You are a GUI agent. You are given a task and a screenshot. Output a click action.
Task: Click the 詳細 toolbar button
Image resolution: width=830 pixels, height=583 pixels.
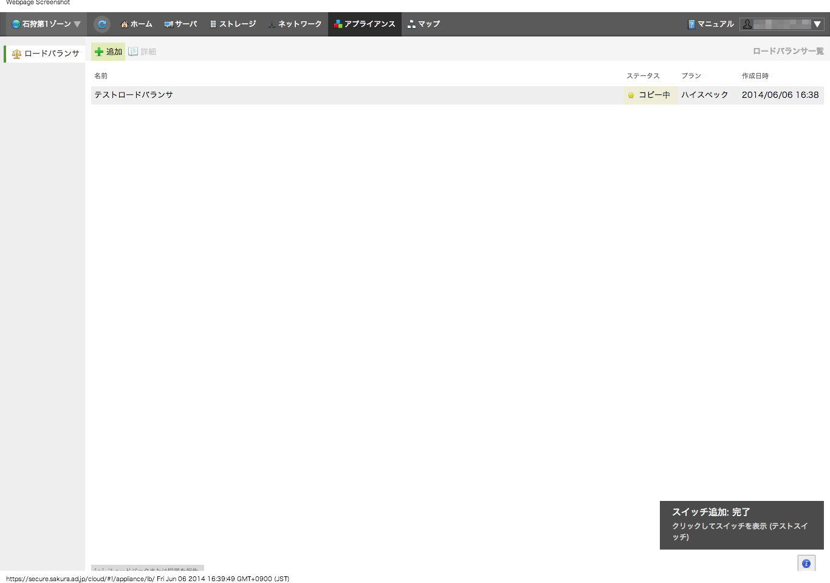(142, 52)
